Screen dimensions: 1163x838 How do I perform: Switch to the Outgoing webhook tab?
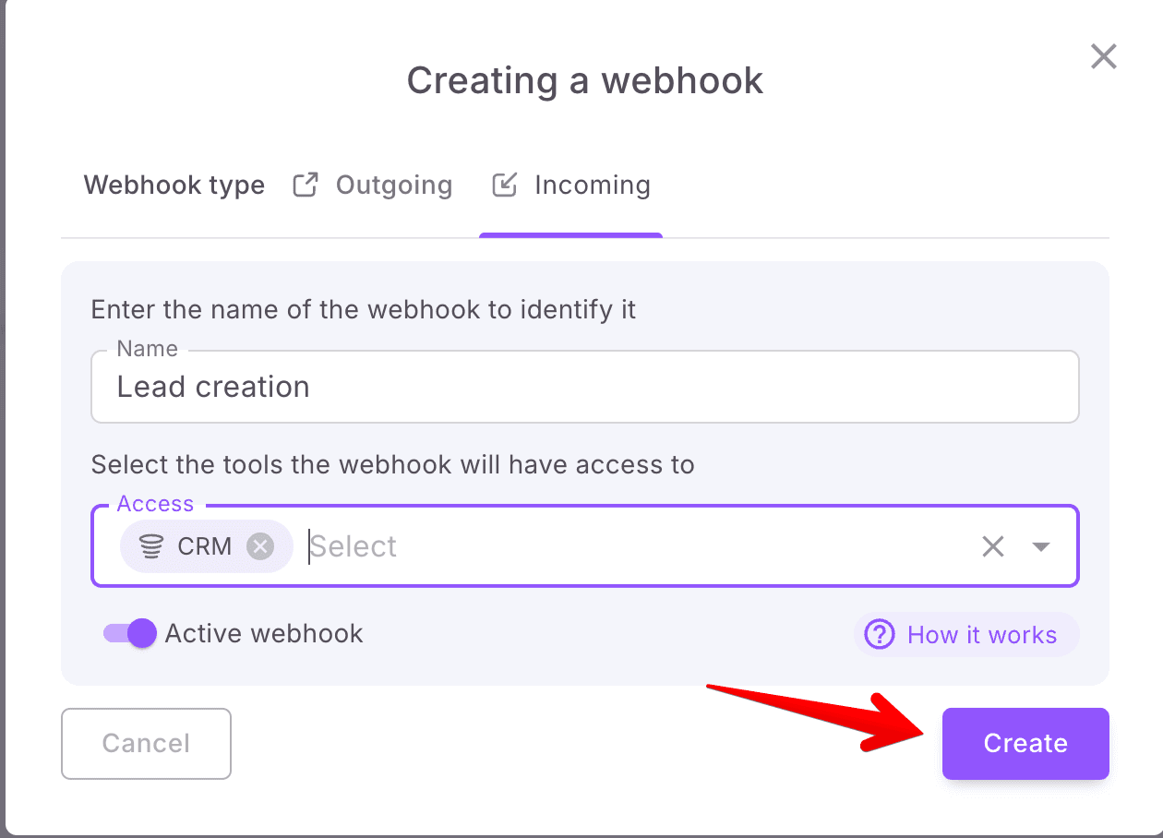(393, 186)
